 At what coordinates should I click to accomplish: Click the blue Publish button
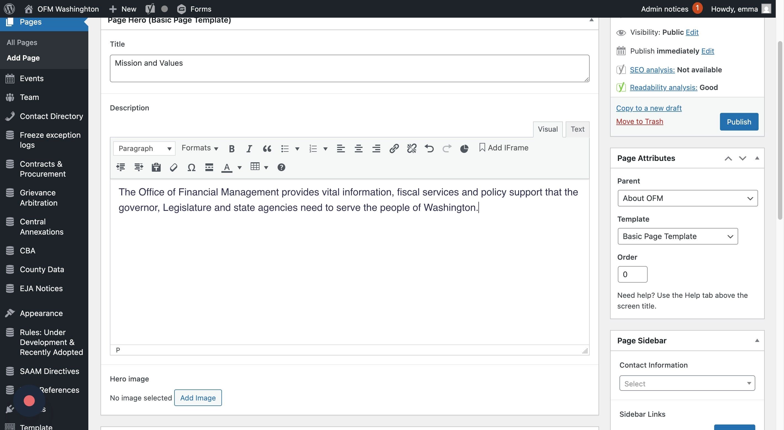click(739, 122)
